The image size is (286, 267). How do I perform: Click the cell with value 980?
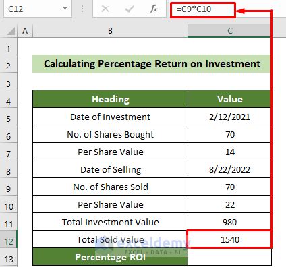(x=229, y=222)
